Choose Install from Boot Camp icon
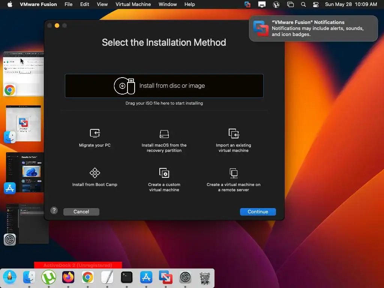 coord(95,173)
